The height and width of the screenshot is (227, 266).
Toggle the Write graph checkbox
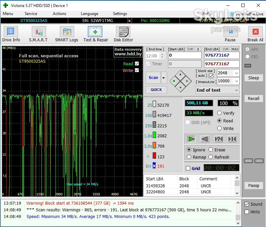point(137,70)
